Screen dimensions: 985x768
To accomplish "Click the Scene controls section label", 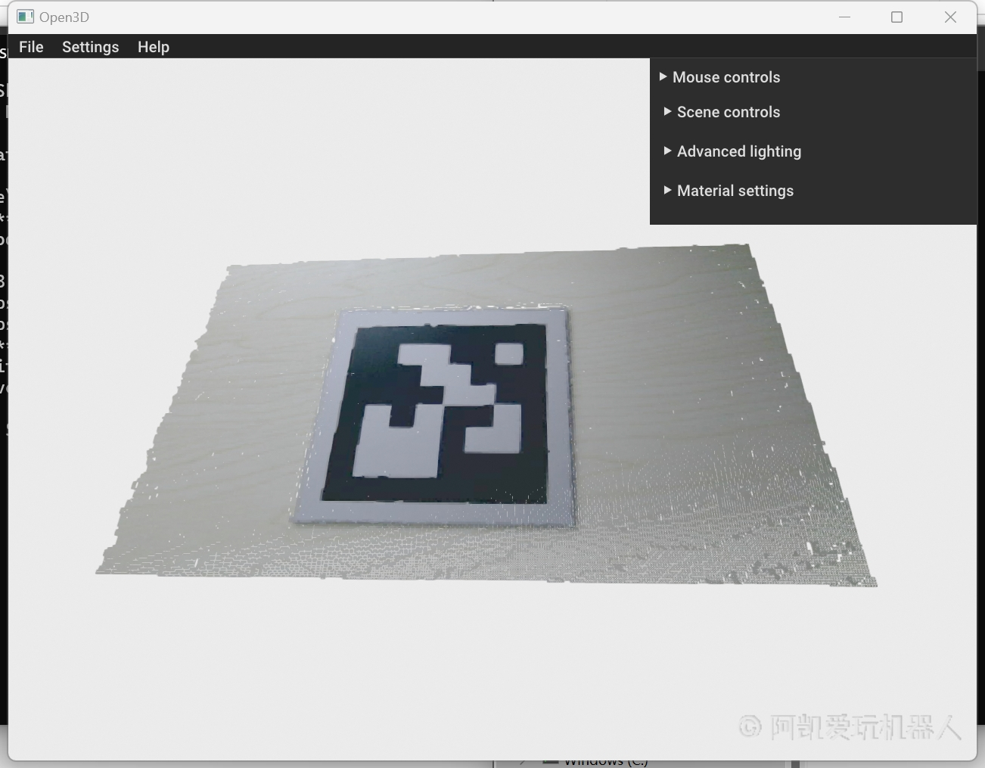I will coord(728,112).
